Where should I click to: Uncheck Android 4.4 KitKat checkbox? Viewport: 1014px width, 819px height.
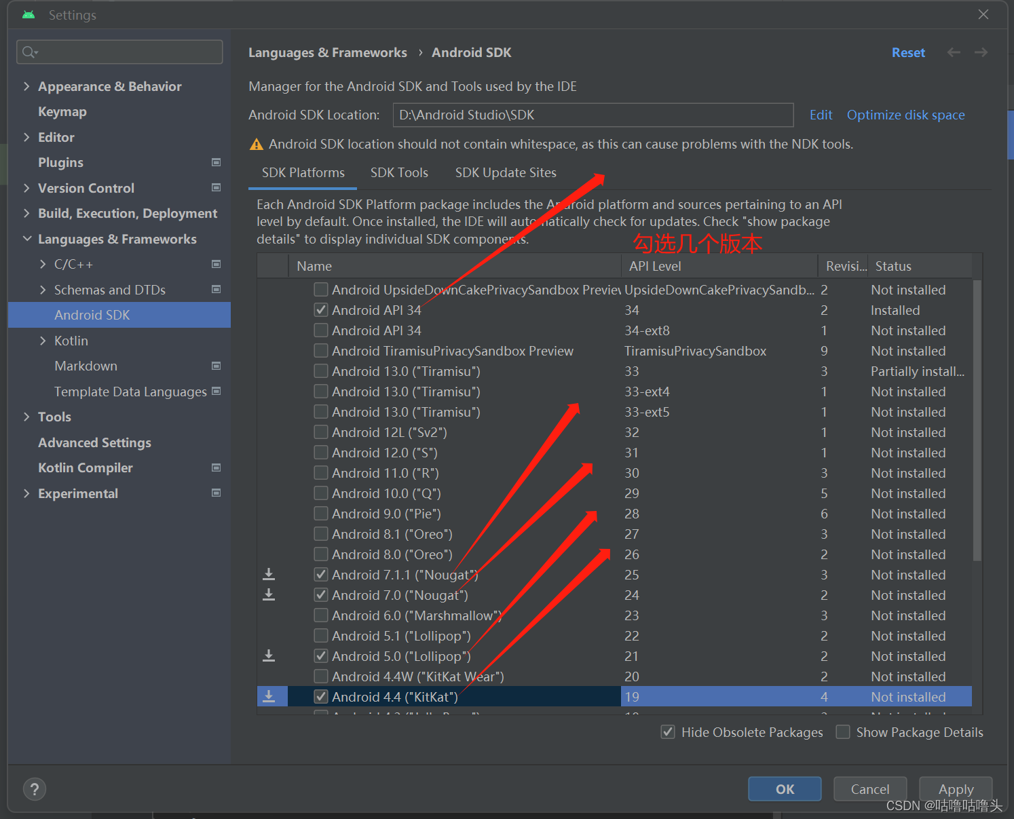tap(321, 697)
